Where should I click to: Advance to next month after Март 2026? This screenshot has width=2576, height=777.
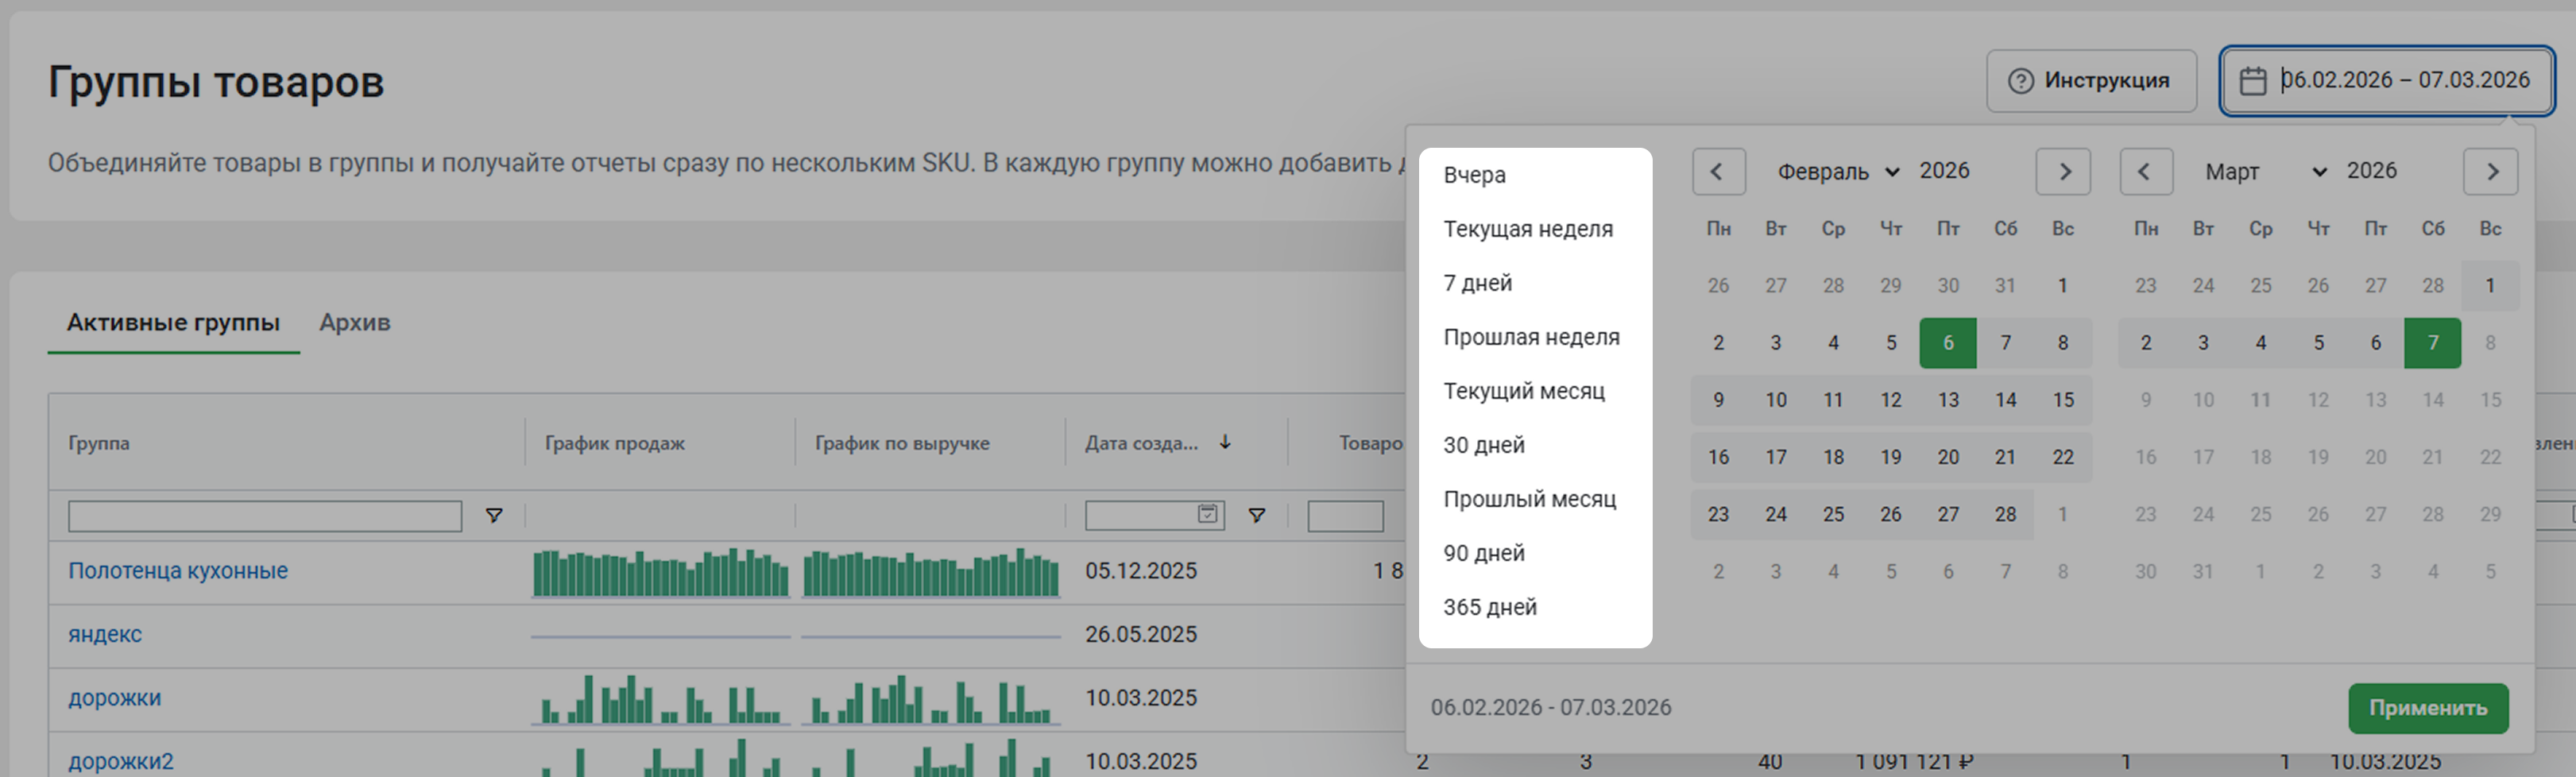[2491, 172]
